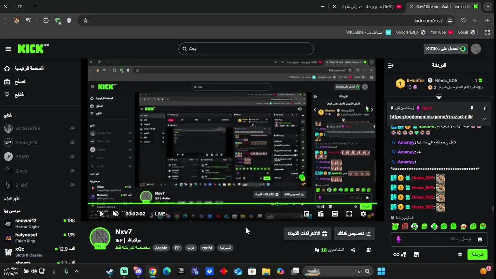Unmute the stream audio
Screen dimensions: 496x279
115,214
